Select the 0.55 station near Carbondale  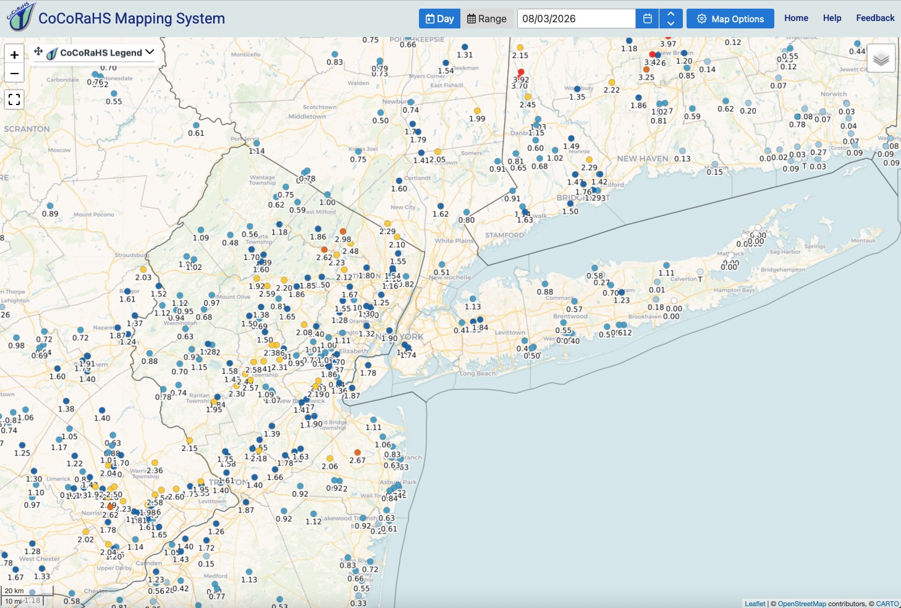coord(114,94)
